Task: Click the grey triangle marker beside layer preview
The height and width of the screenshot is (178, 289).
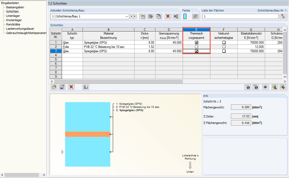Action: [x=63, y=152]
